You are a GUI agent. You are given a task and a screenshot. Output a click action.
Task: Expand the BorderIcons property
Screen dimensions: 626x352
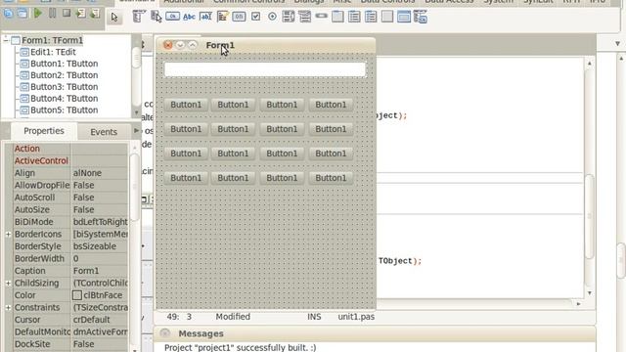[x=8, y=235]
